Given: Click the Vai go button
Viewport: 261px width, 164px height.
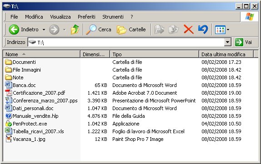Looking at the screenshot, I should click(244, 42).
